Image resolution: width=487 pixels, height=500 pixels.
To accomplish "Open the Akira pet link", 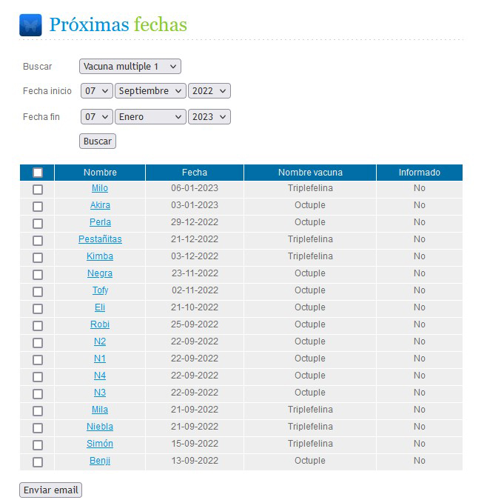I will point(100,205).
